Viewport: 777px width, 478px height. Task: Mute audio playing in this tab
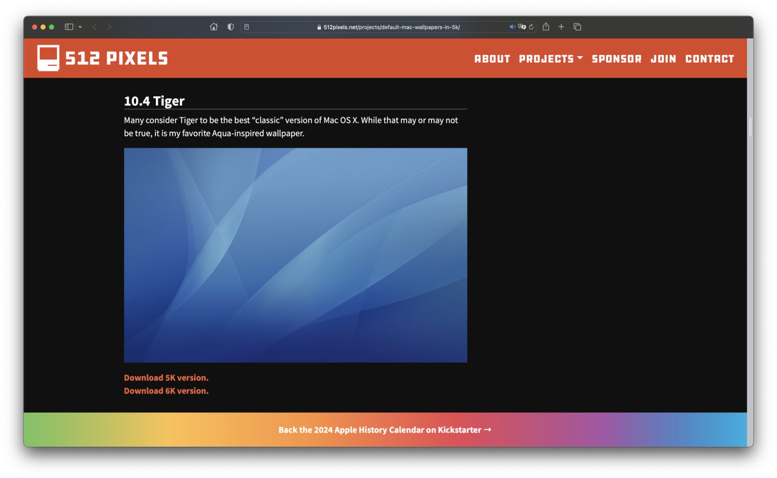click(512, 27)
